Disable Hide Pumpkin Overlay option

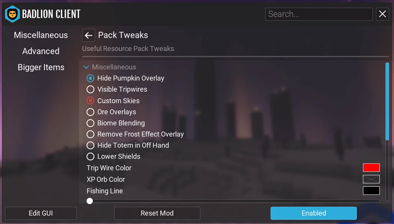[90, 78]
